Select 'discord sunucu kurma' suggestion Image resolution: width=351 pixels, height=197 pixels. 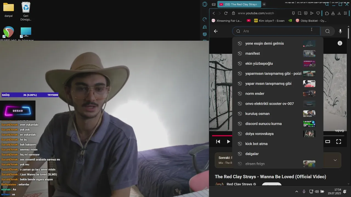(x=278, y=124)
